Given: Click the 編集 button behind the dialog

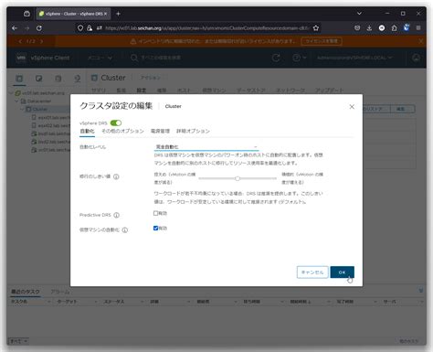Looking at the screenshot, I should (403, 109).
